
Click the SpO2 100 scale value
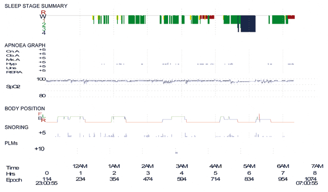[x=41, y=79]
